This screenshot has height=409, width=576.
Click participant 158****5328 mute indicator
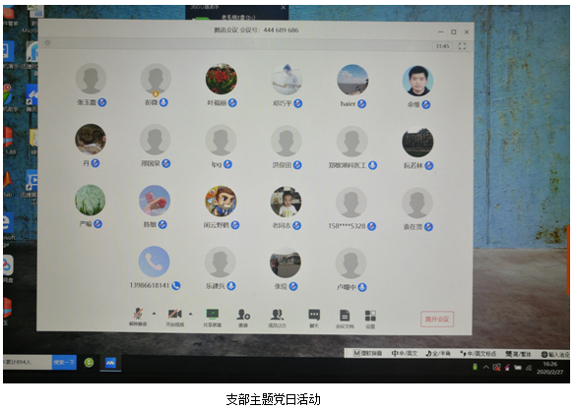point(372,226)
